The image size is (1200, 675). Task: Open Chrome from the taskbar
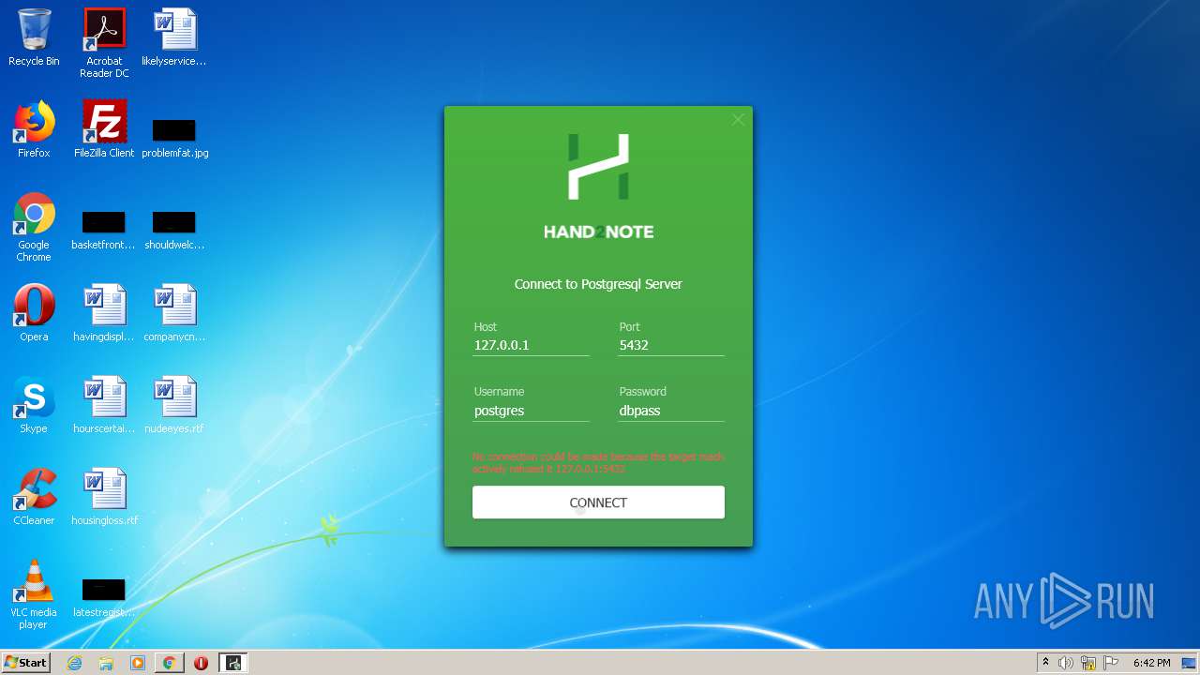[170, 663]
